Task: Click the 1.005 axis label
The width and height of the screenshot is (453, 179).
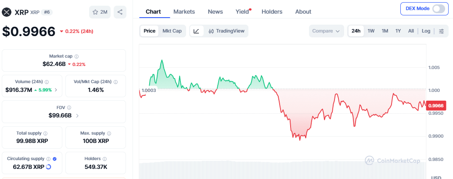Action: coord(434,67)
